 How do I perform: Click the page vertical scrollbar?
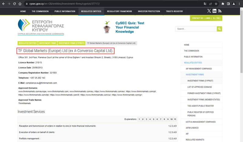click(241, 39)
